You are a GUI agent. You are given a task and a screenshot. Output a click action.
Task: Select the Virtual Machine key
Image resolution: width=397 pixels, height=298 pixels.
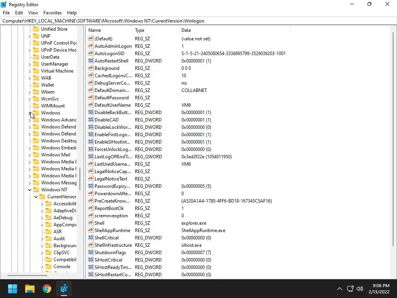coord(57,71)
